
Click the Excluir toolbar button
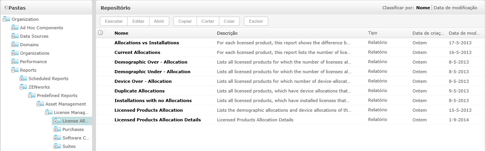point(256,21)
